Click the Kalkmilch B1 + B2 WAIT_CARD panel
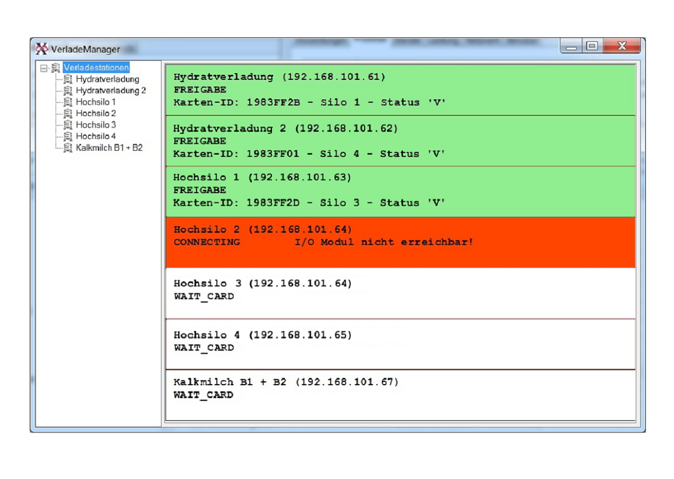Image resolution: width=674 pixels, height=479 pixels. coord(400,394)
